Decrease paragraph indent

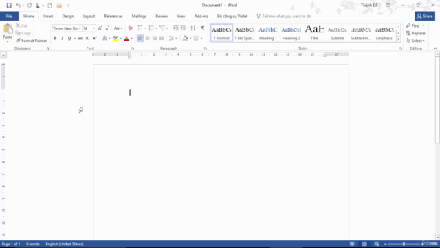(x=175, y=28)
